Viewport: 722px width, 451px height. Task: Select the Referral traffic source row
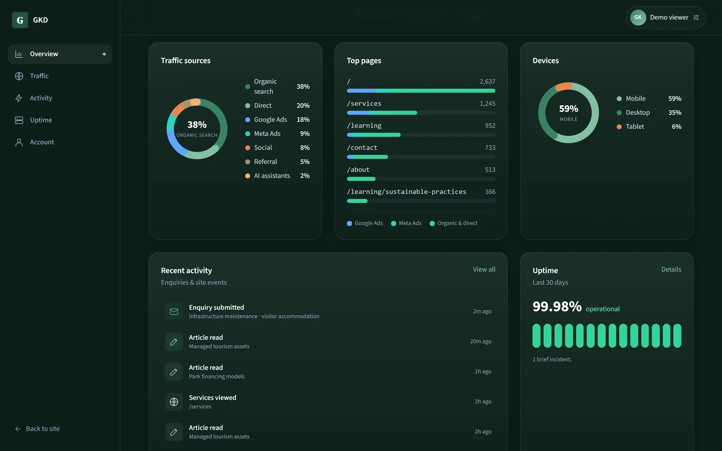pos(277,162)
